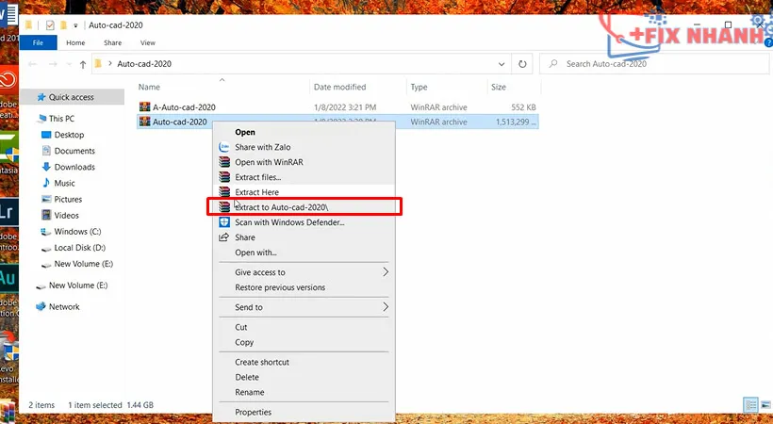Select Properties in the context menu
This screenshot has height=424, width=773.
pos(253,412)
